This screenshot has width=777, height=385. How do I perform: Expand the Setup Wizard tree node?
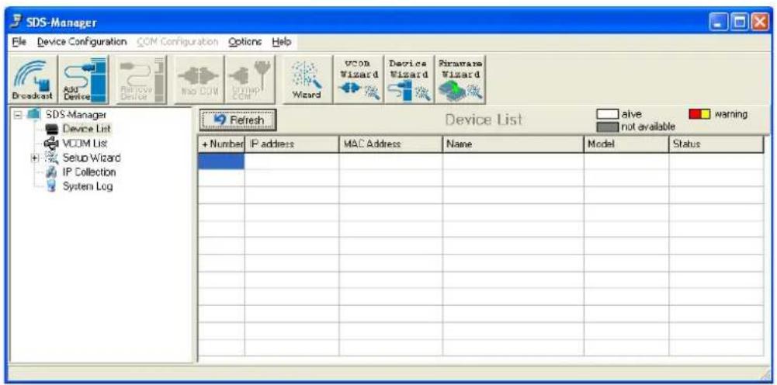(35, 158)
